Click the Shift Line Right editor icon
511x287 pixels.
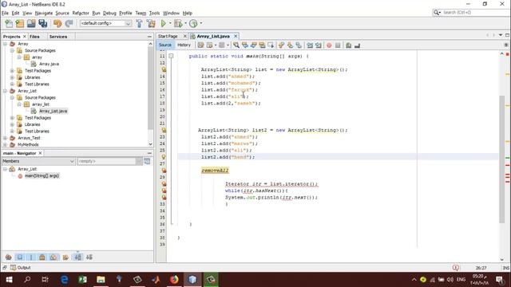(x=319, y=45)
